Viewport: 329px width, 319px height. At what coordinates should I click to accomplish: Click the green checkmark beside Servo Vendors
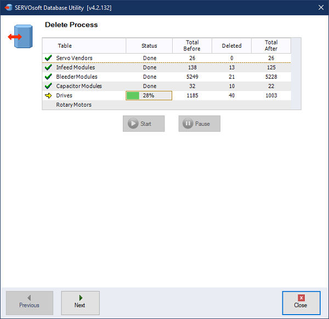[x=48, y=58]
